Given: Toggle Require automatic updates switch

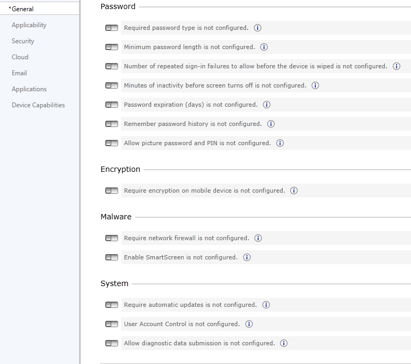Looking at the screenshot, I should point(112,305).
